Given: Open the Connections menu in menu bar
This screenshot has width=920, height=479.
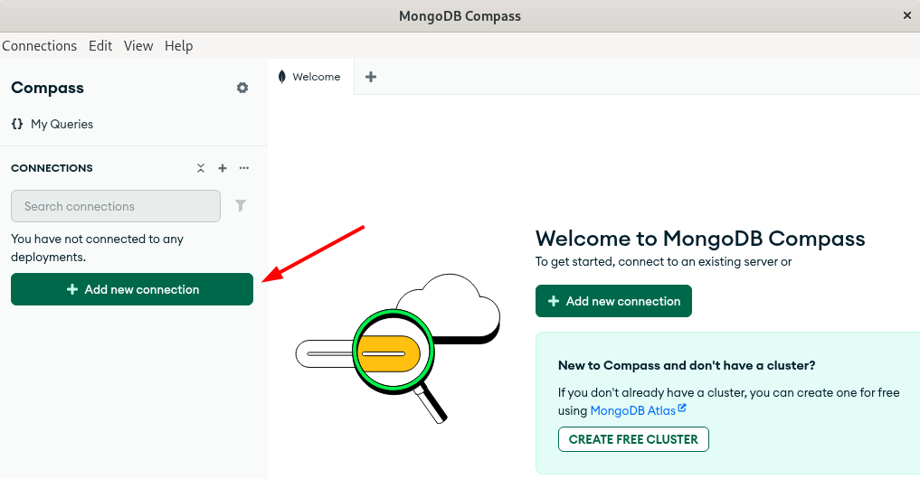Looking at the screenshot, I should (x=39, y=46).
